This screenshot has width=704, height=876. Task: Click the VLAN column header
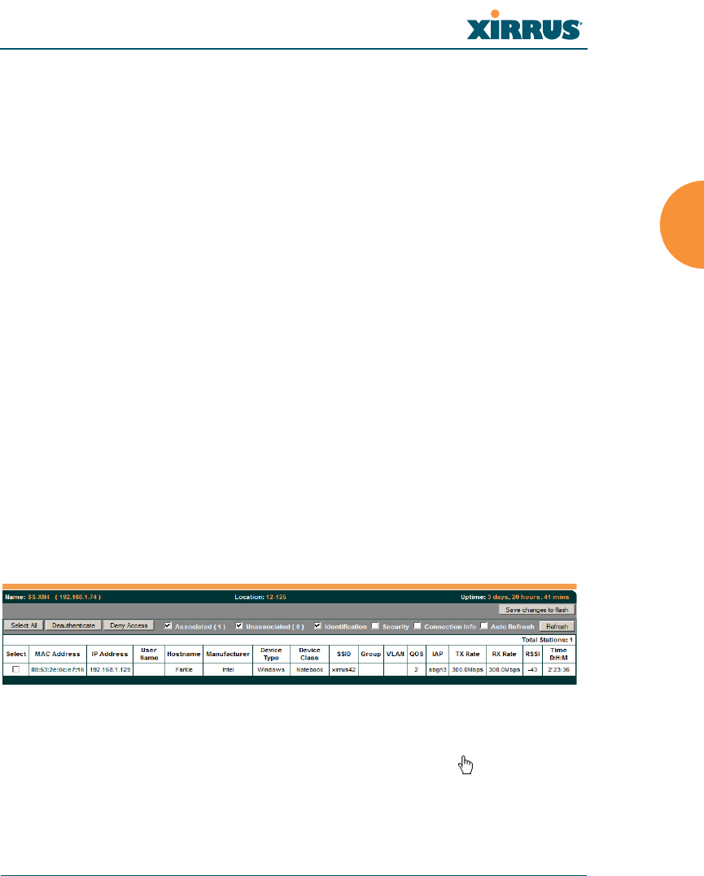point(396,654)
